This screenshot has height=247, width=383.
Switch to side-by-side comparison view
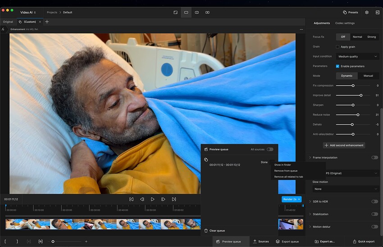207,12
